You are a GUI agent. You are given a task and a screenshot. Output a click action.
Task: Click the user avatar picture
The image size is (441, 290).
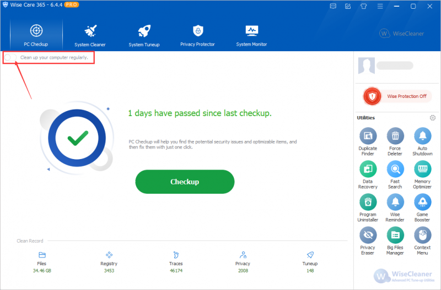[x=366, y=65]
